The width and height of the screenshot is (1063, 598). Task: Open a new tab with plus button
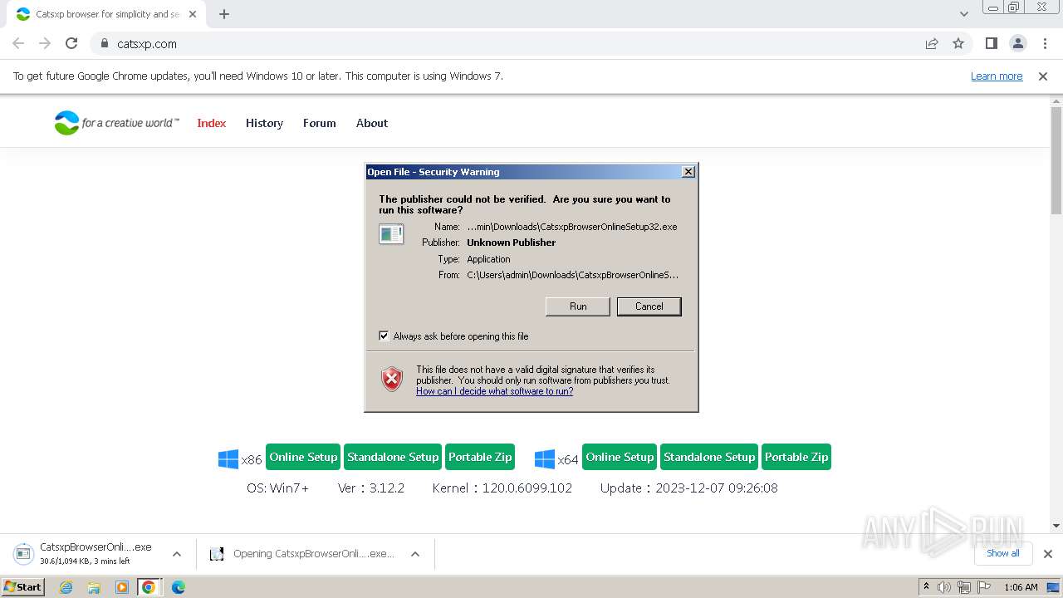[x=224, y=14]
